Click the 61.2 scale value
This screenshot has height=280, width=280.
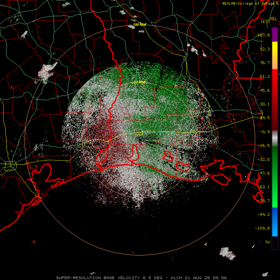click(265, 77)
